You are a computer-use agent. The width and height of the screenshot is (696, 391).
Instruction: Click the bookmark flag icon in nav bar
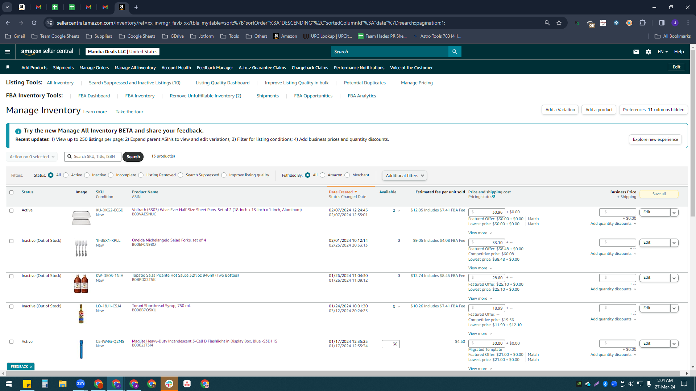(x=8, y=67)
